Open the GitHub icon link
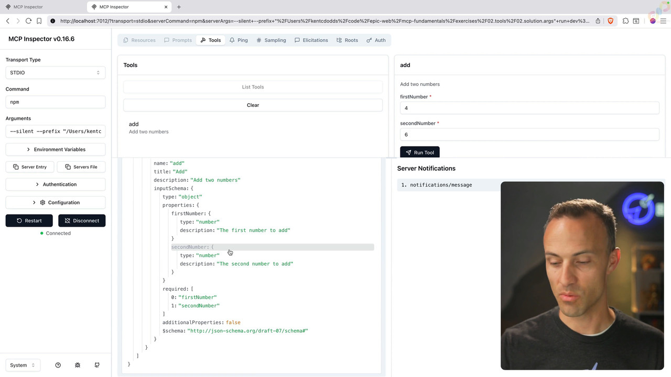 97,365
